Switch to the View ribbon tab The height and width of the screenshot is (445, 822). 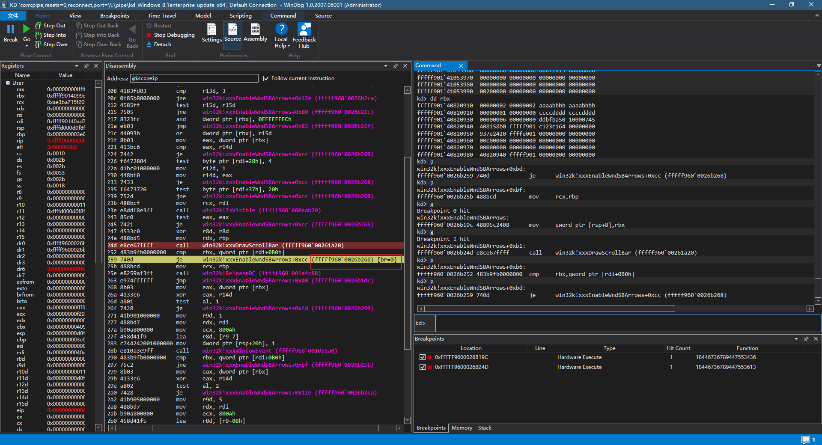[x=75, y=16]
